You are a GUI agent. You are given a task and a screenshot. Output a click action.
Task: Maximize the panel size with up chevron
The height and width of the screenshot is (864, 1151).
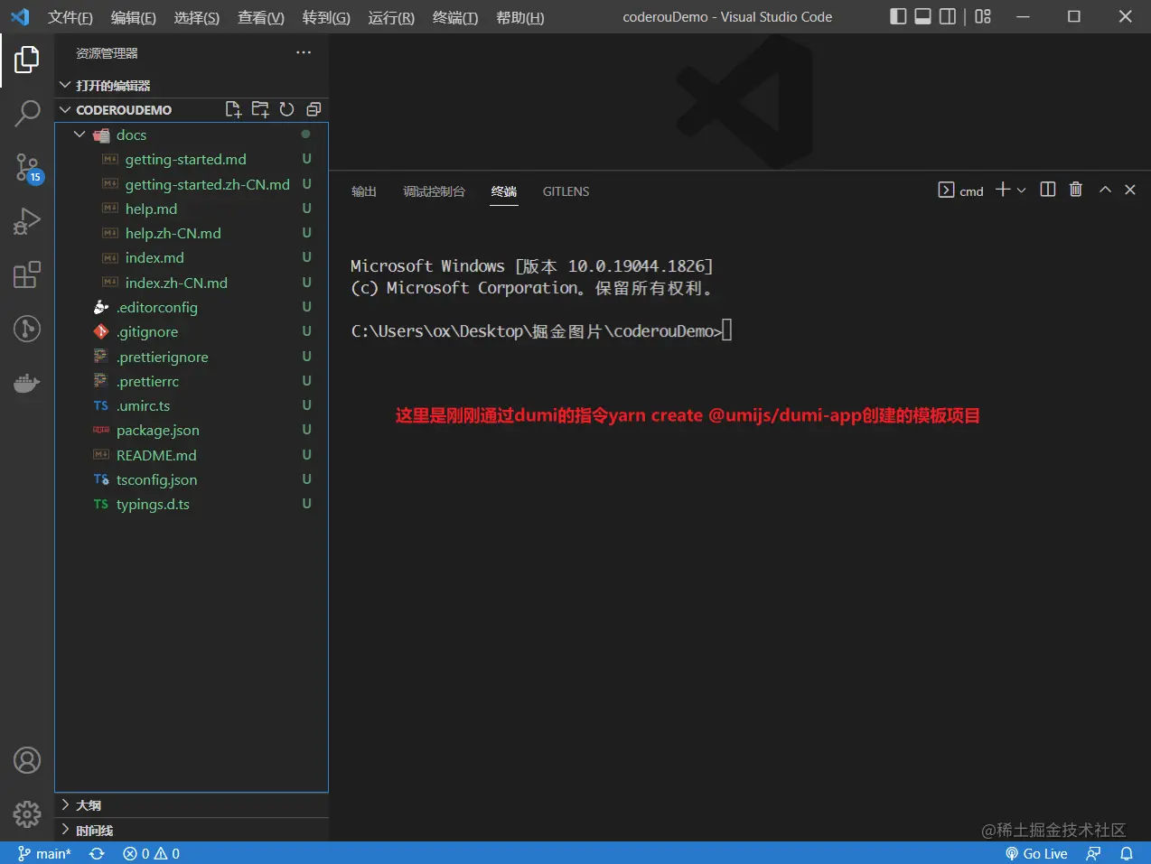click(x=1105, y=190)
